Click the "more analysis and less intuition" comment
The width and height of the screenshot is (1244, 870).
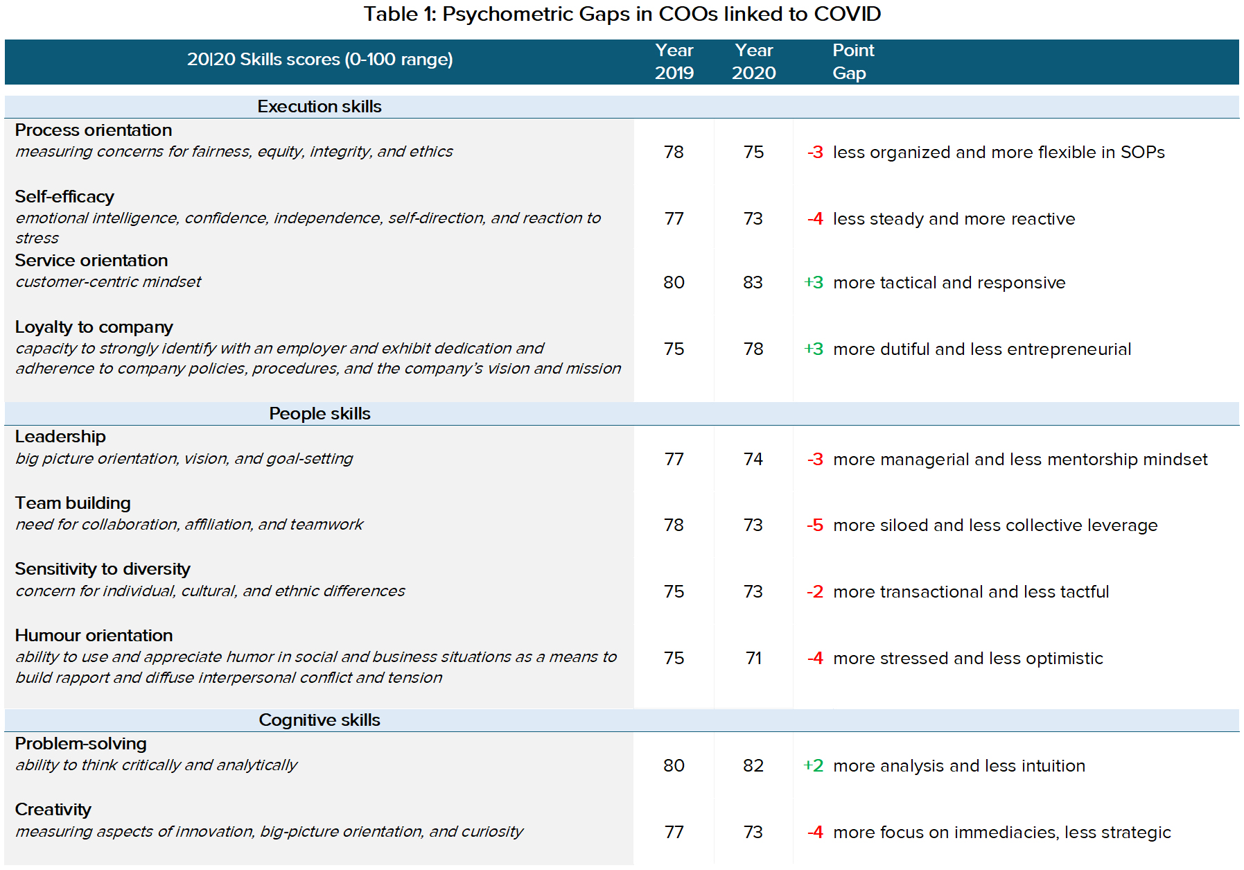pos(959,766)
